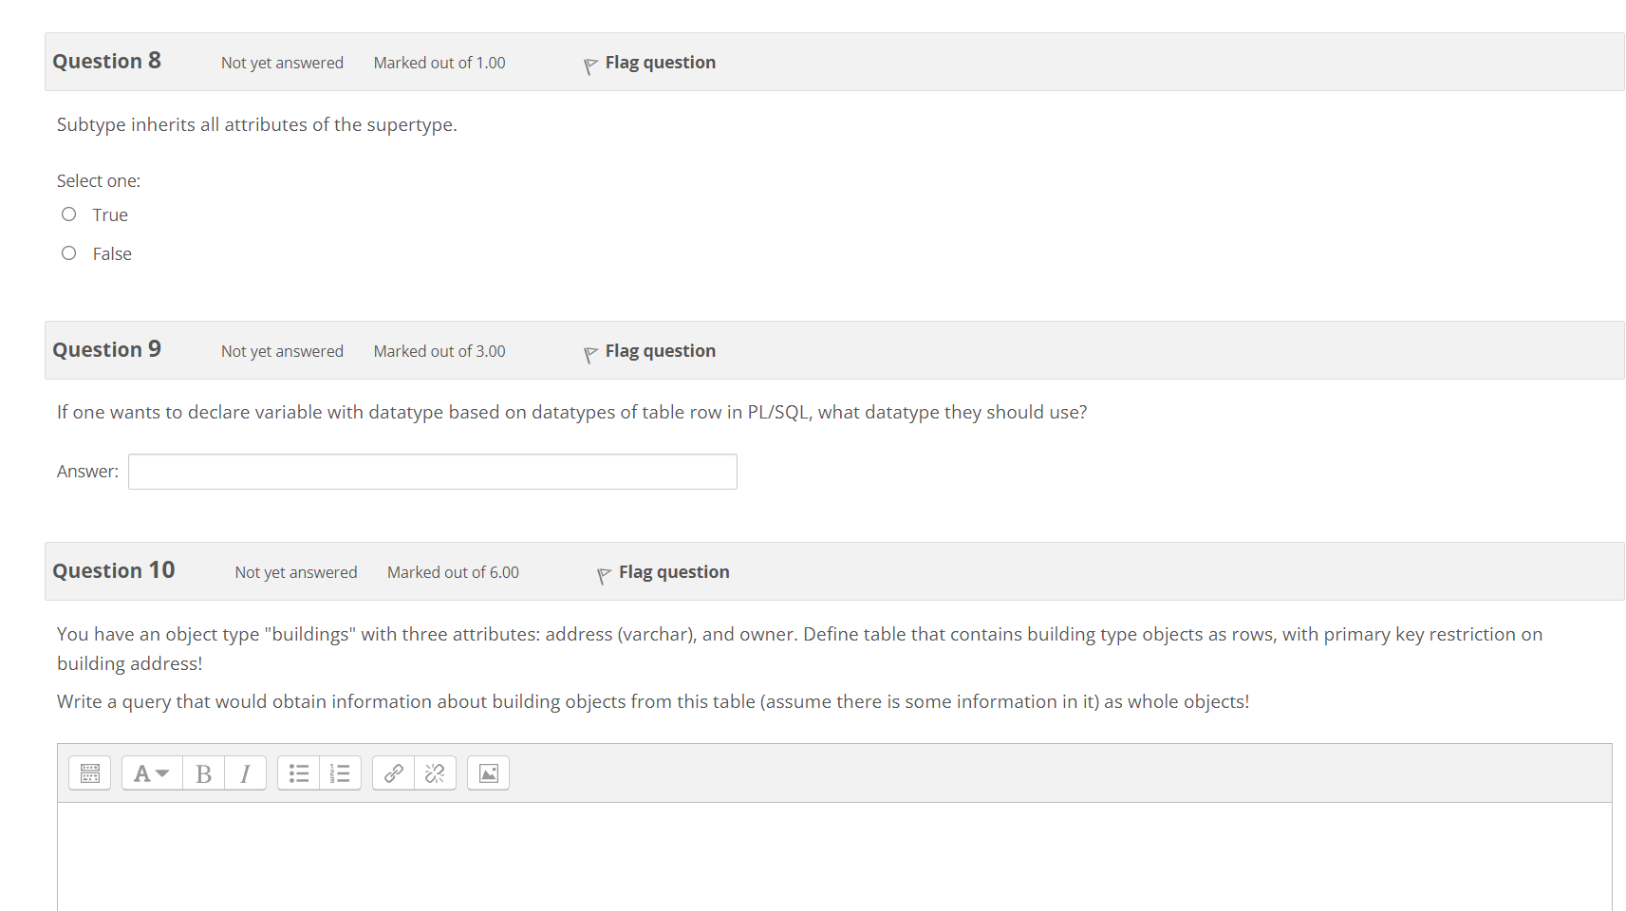This screenshot has height=911, width=1626.
Task: Click the Question 9 answer field
Action: [x=433, y=472]
